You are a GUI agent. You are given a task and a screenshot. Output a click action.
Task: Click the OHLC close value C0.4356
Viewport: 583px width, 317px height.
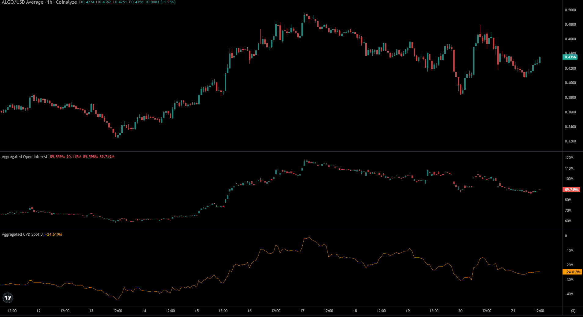pyautogui.click(x=136, y=2)
